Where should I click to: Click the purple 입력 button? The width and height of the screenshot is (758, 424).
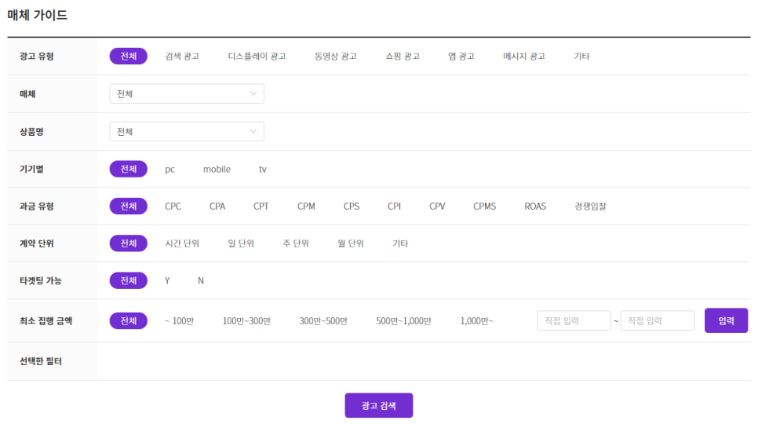(x=726, y=320)
